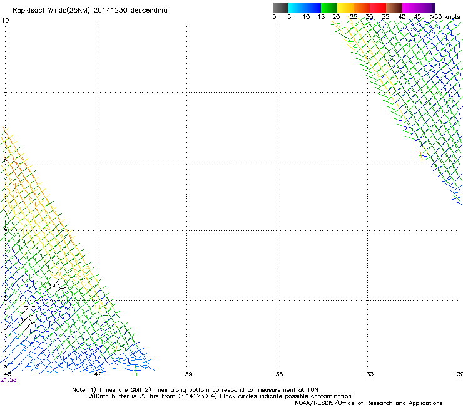Click the lone orange wind barb near 6N, -31
The height and width of the screenshot is (407, 463).
pos(422,155)
